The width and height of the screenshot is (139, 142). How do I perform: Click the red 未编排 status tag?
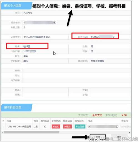coord(68,127)
